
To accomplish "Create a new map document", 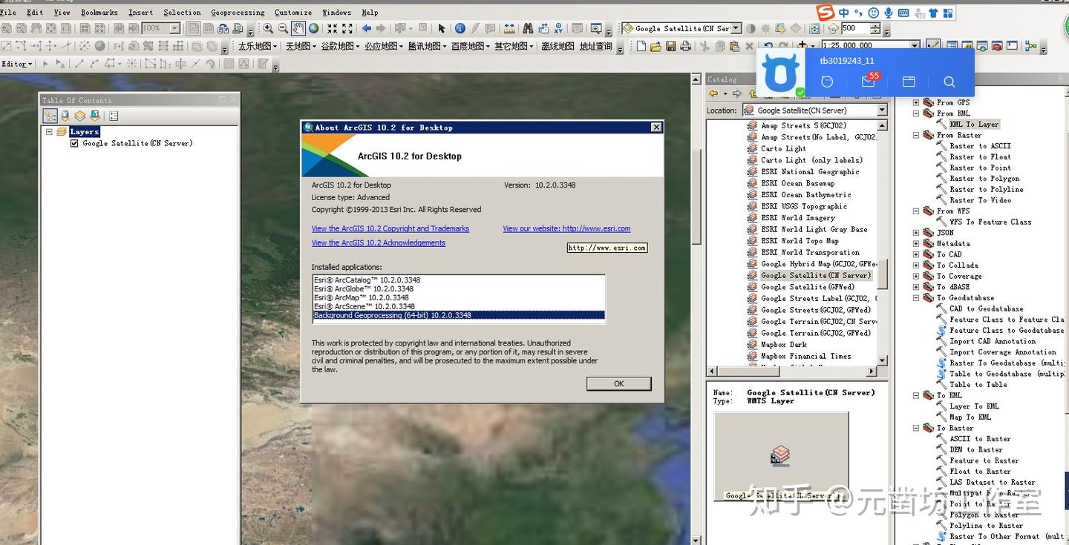I will tap(641, 46).
